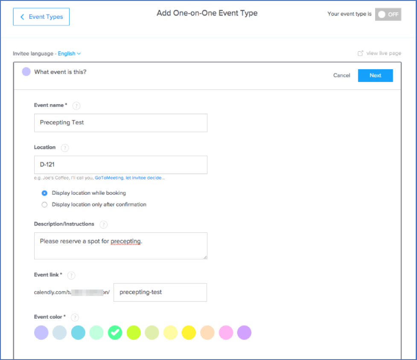Click the blue Next button
This screenshot has width=417, height=360.
click(375, 75)
